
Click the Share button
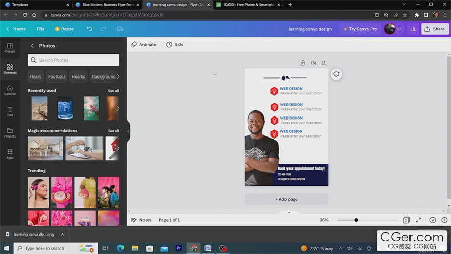coord(435,29)
